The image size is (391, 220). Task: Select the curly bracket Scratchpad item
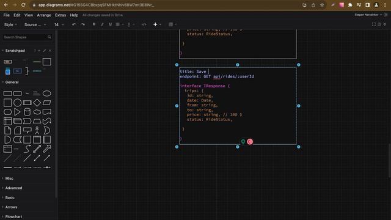point(27,71)
